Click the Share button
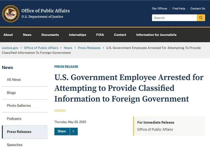The image size is (210, 149). click(62, 131)
